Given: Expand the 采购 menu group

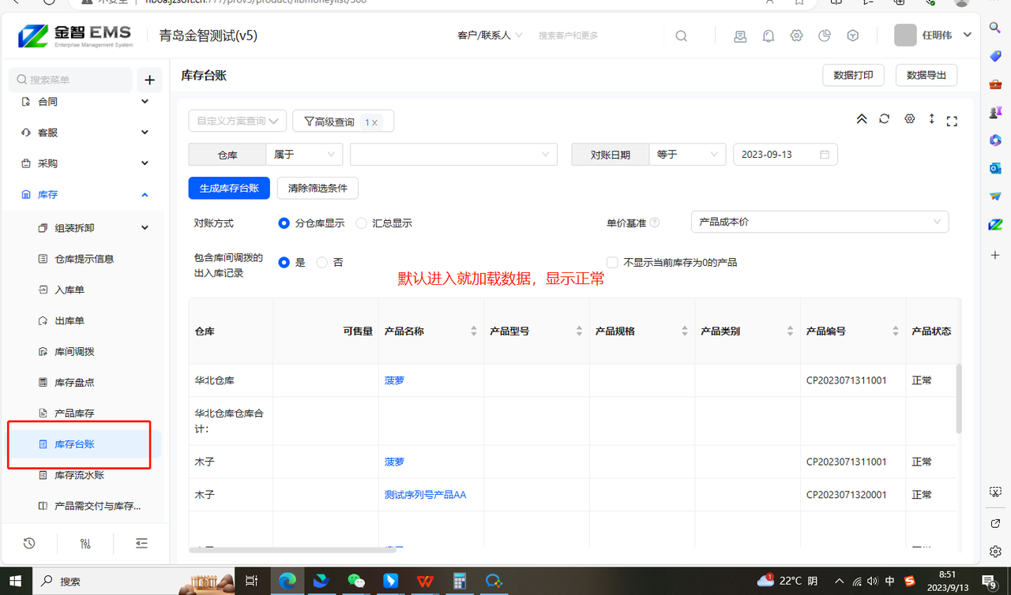Looking at the screenshot, I should (x=145, y=163).
